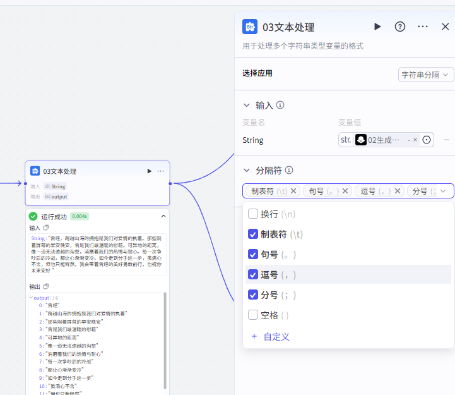The height and width of the screenshot is (395, 455).
Task: Uncheck the 制表符 (\t) option
Action: tap(253, 234)
